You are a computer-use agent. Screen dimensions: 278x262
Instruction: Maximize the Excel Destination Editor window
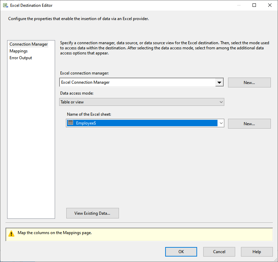point(254,5)
